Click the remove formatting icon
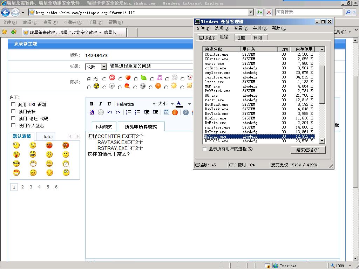Image resolution: width=359 pixels, height=269 pixels. 92,112
